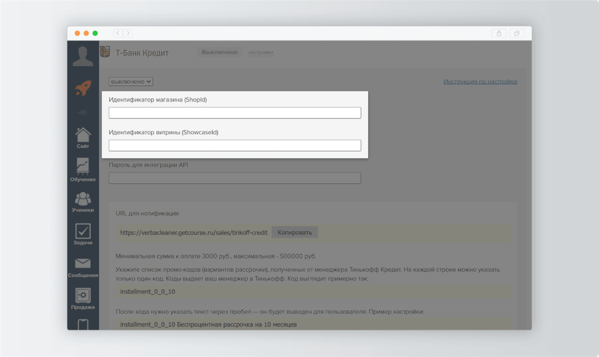This screenshot has width=599, height=357.
Task: Click the tinkoff-credit notification URL text
Action: pyautogui.click(x=194, y=233)
